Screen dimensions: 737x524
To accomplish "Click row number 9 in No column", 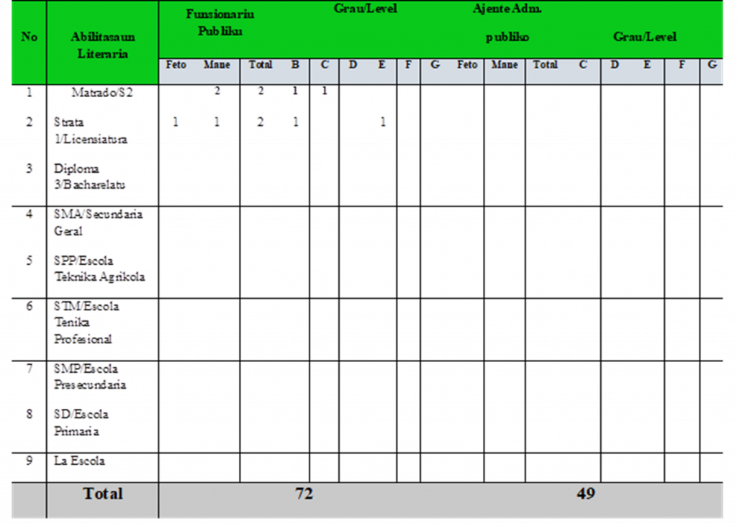I will [30, 461].
